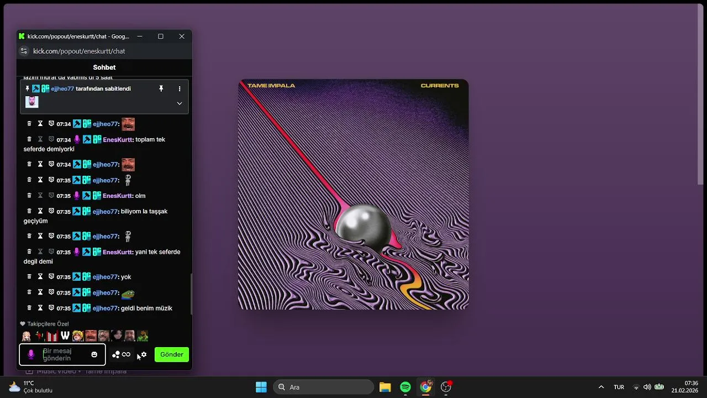Click the "yani tek seferde degil demi" text
The width and height of the screenshot is (707, 398).
pos(102,256)
